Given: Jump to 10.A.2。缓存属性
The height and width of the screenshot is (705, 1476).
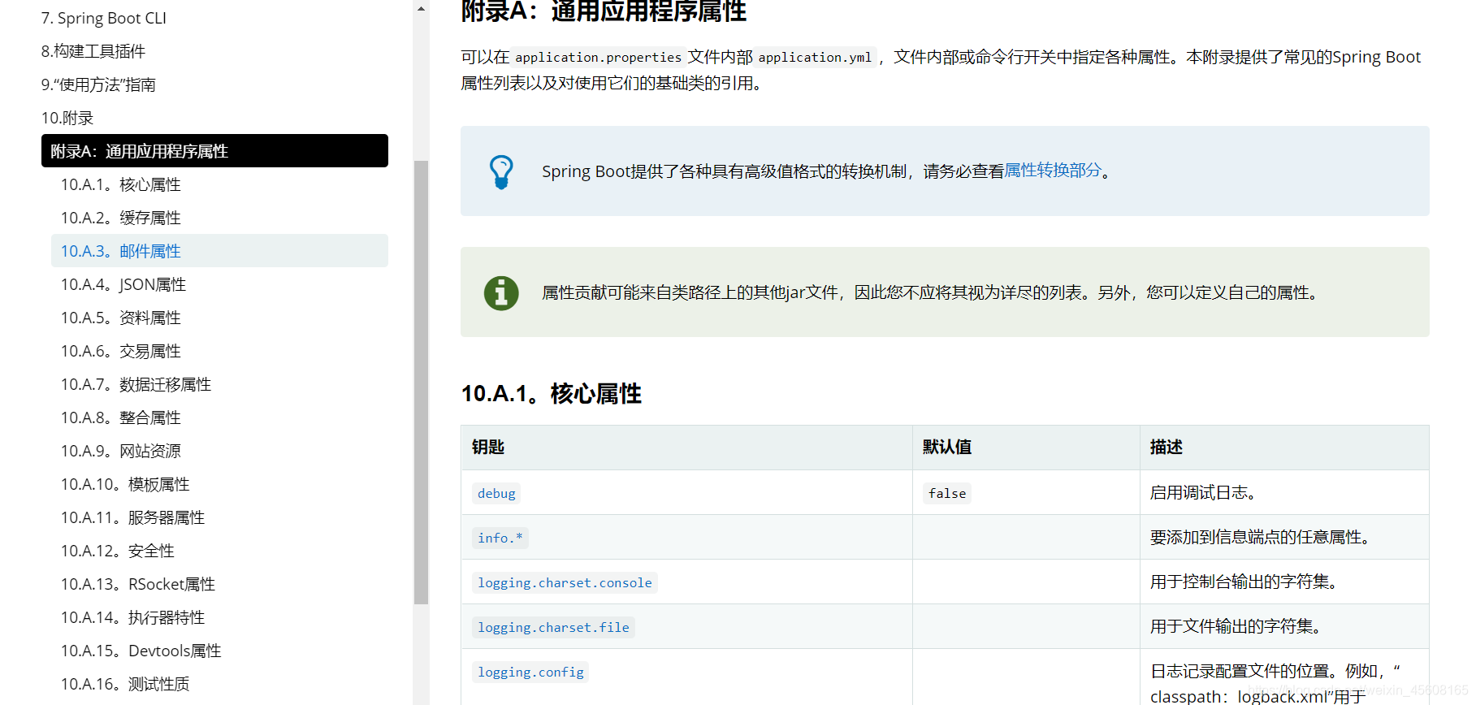Looking at the screenshot, I should pyautogui.click(x=121, y=218).
